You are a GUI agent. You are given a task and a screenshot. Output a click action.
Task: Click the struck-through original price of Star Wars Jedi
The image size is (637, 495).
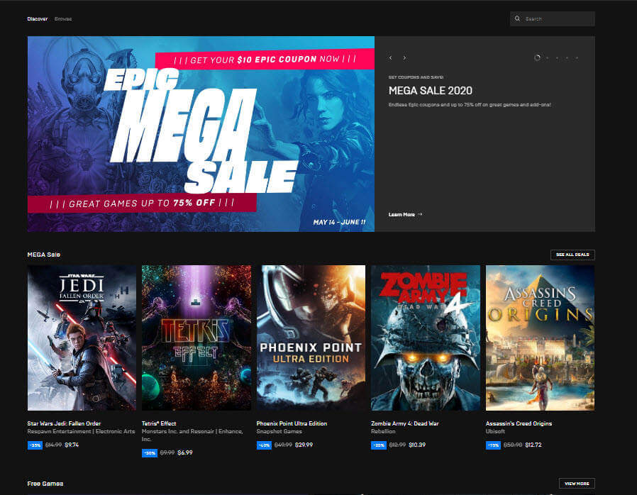pos(54,445)
